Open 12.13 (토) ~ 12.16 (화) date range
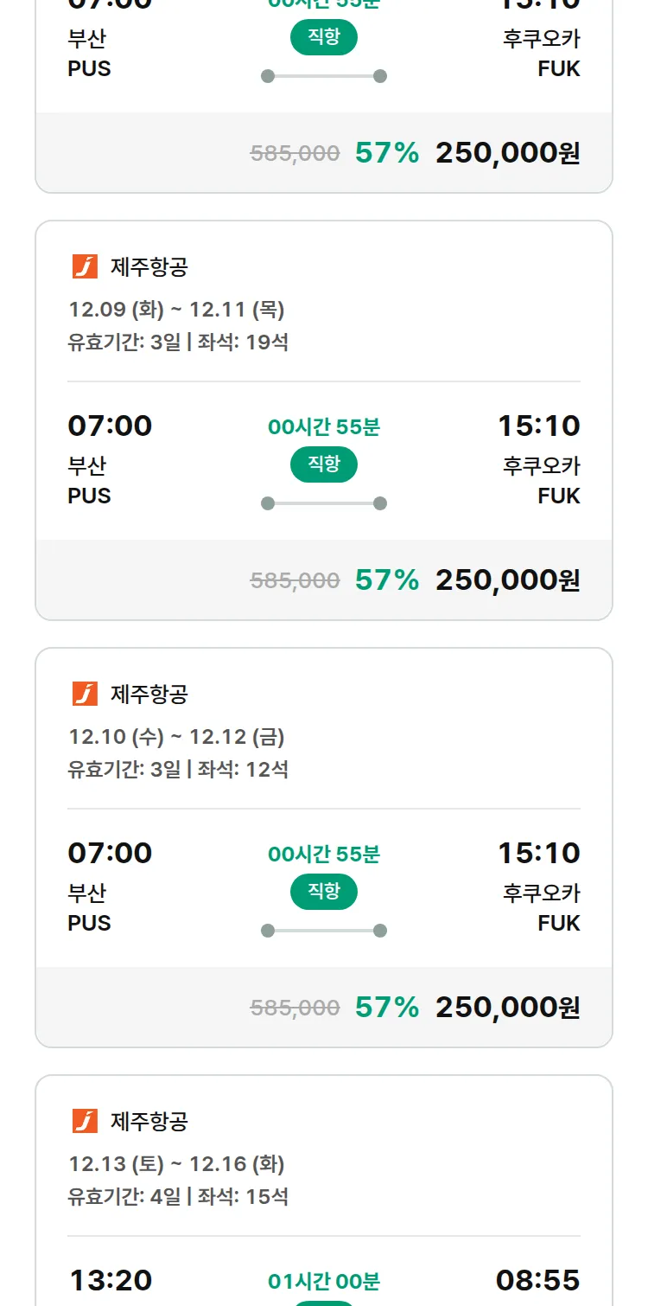Viewport: 648px width, 1306px height. point(176,1164)
